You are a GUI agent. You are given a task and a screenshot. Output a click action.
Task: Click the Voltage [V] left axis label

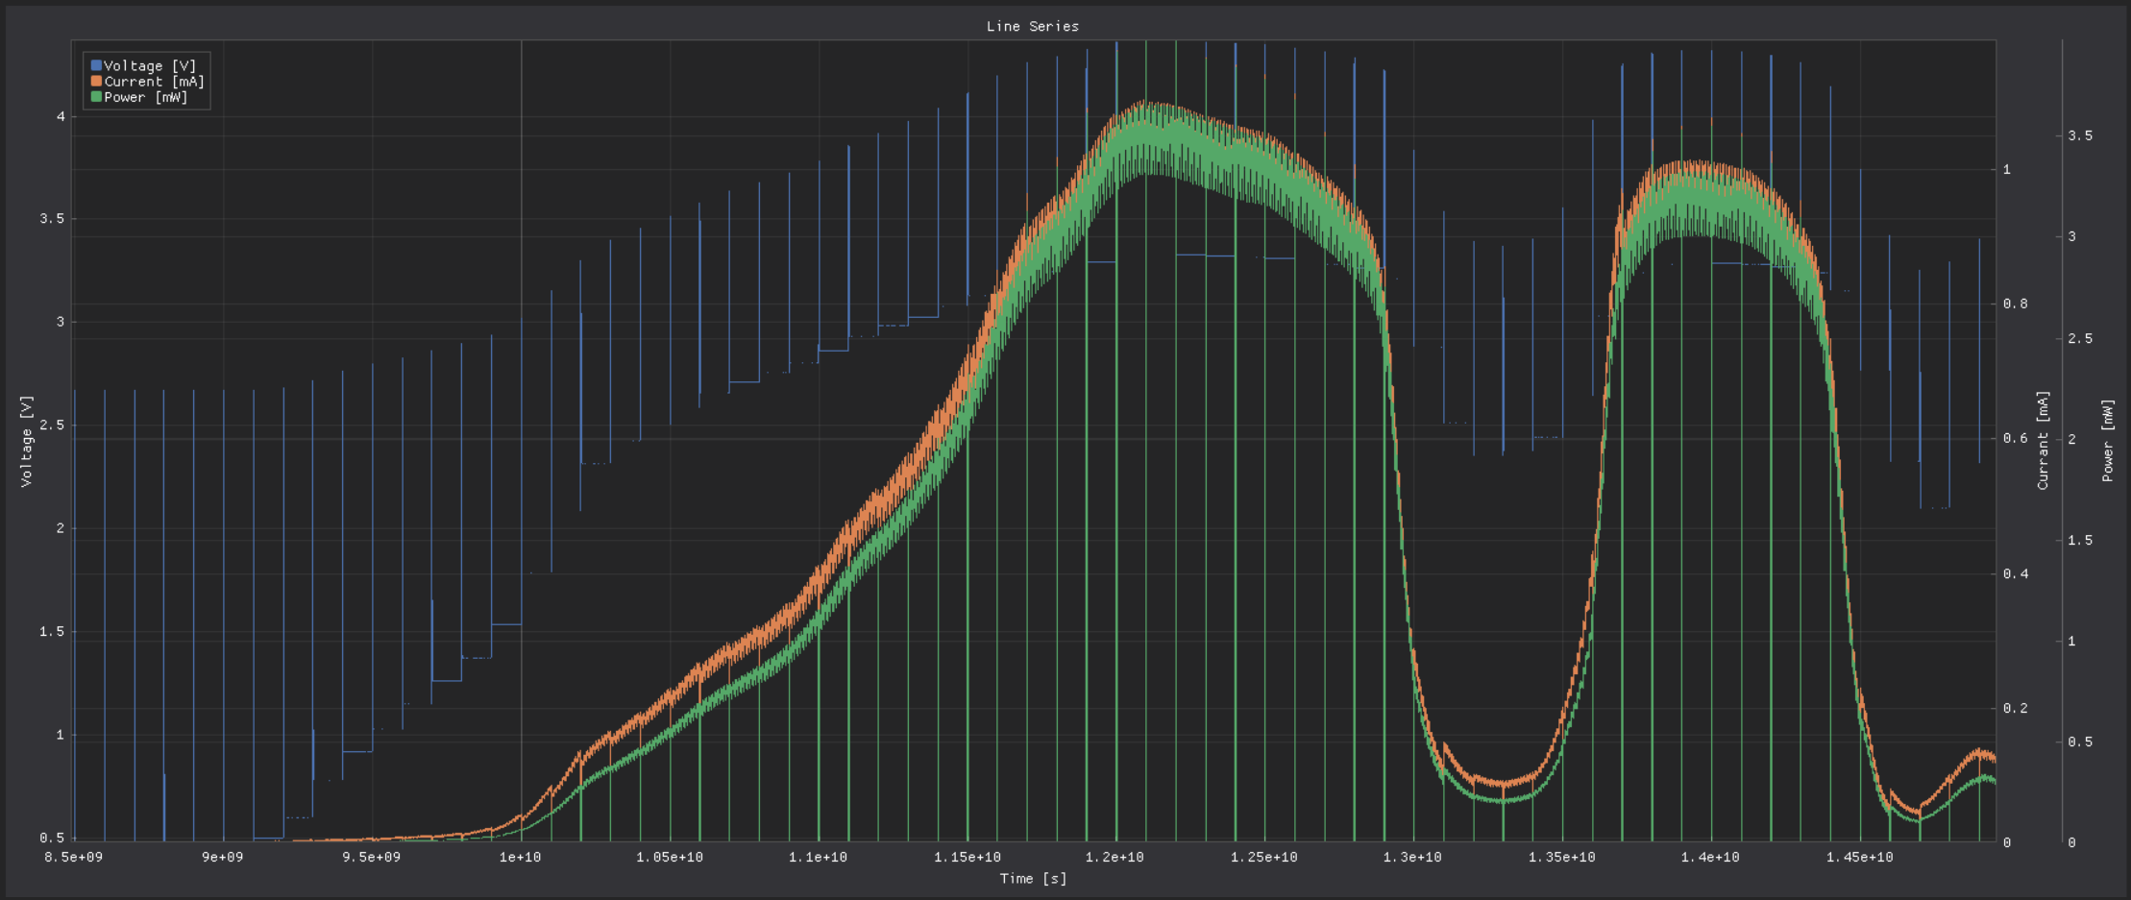pyautogui.click(x=26, y=441)
